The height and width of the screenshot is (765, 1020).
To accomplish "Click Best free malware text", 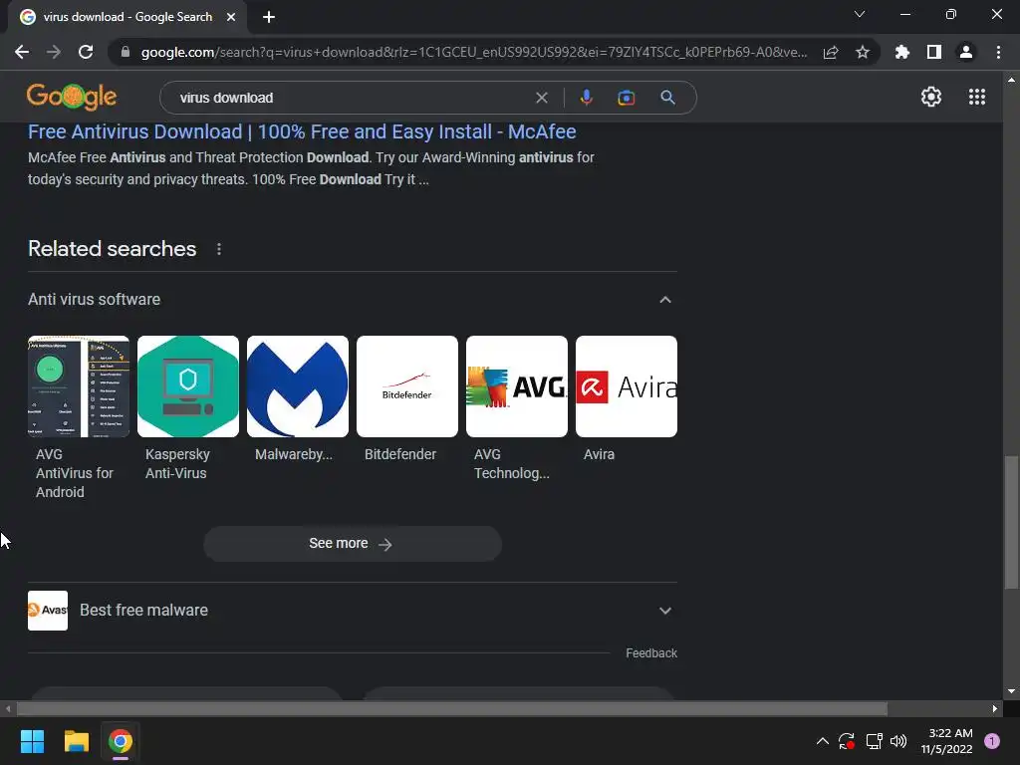I will coord(143,611).
